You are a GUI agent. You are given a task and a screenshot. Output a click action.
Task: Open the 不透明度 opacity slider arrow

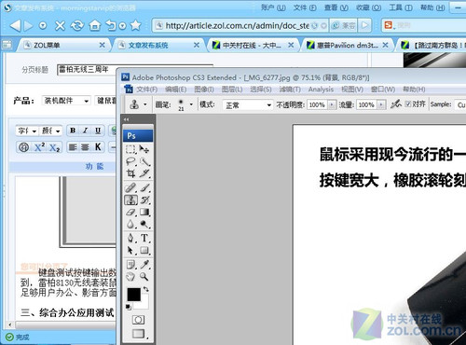pyautogui.click(x=332, y=104)
